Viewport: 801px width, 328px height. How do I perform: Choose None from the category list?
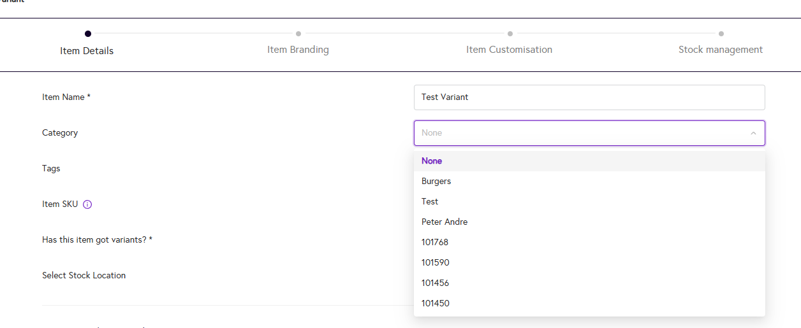click(432, 161)
